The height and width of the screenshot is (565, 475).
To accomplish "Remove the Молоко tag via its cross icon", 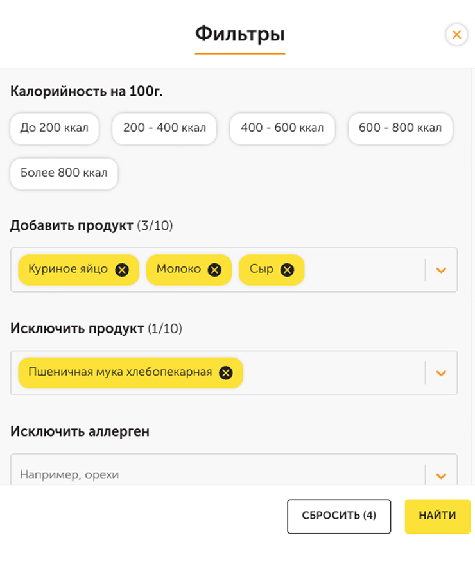I will [x=214, y=270].
